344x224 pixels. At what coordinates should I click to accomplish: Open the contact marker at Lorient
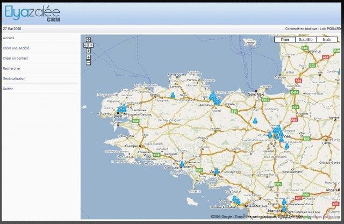click(182, 164)
